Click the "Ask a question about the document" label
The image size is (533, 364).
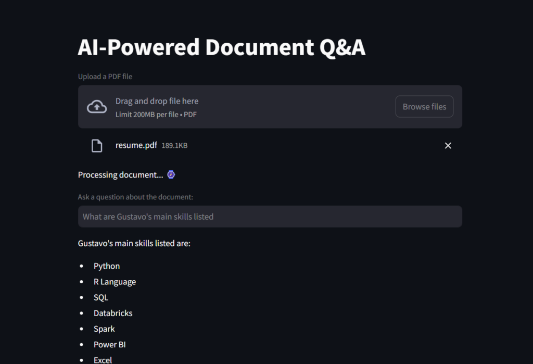click(x=135, y=197)
